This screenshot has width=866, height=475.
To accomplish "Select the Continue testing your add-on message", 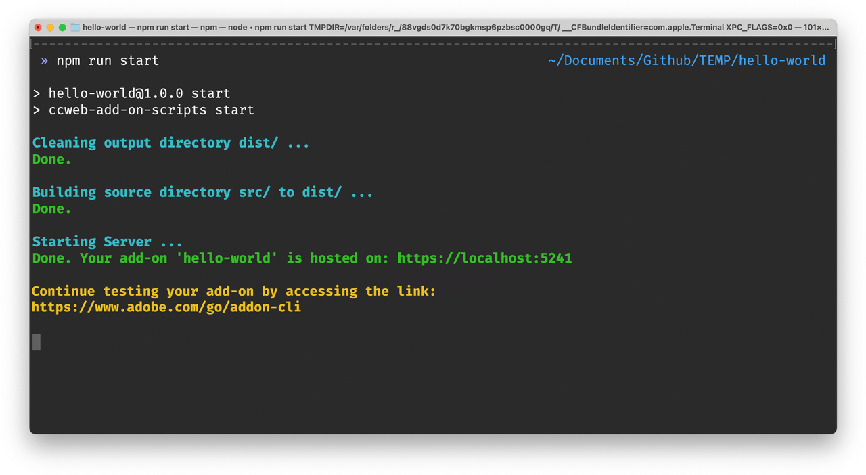I will pyautogui.click(x=233, y=291).
